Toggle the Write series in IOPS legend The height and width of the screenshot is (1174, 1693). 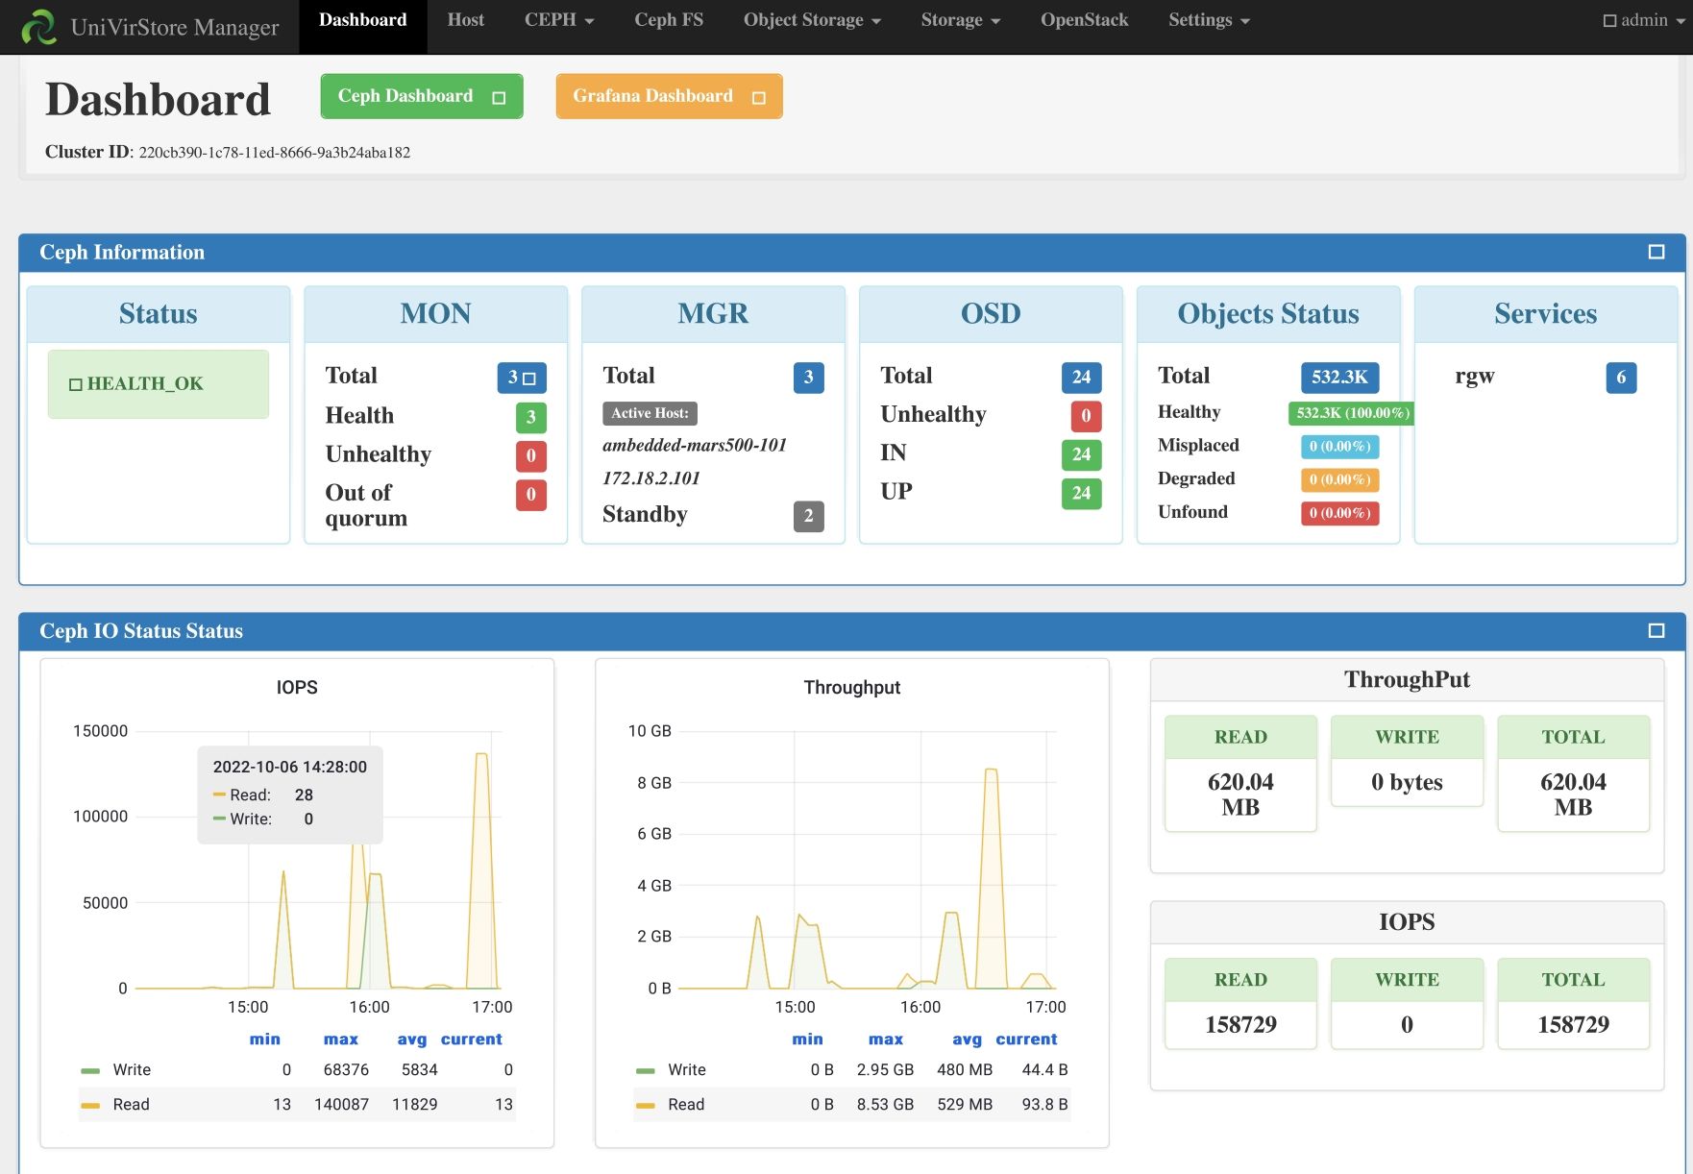[x=132, y=1070]
